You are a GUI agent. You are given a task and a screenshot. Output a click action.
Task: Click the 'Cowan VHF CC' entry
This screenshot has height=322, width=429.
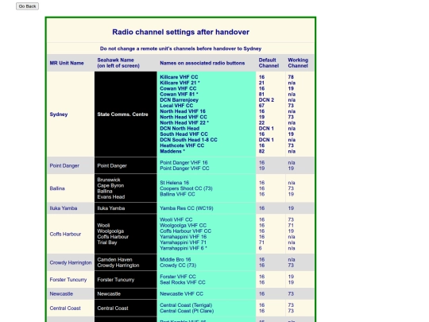(x=178, y=88)
